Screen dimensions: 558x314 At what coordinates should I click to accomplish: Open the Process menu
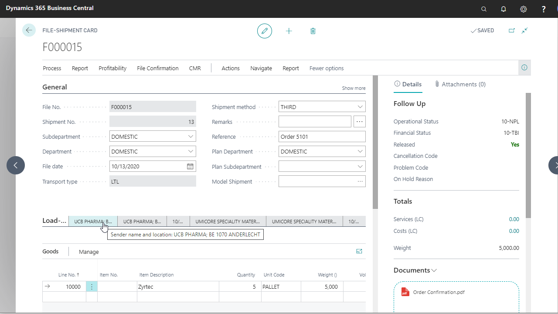tap(52, 68)
